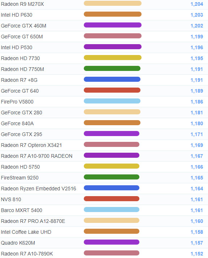This screenshot has height=258, width=208.
Task: Click the score 1,203
Action: [197, 15]
